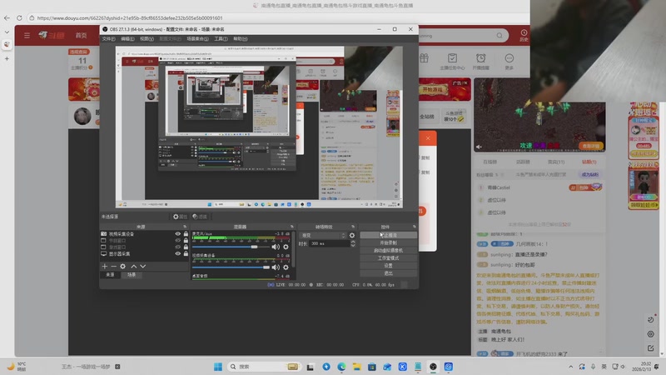Toggle visibility of 显示器采集 source

click(178, 253)
